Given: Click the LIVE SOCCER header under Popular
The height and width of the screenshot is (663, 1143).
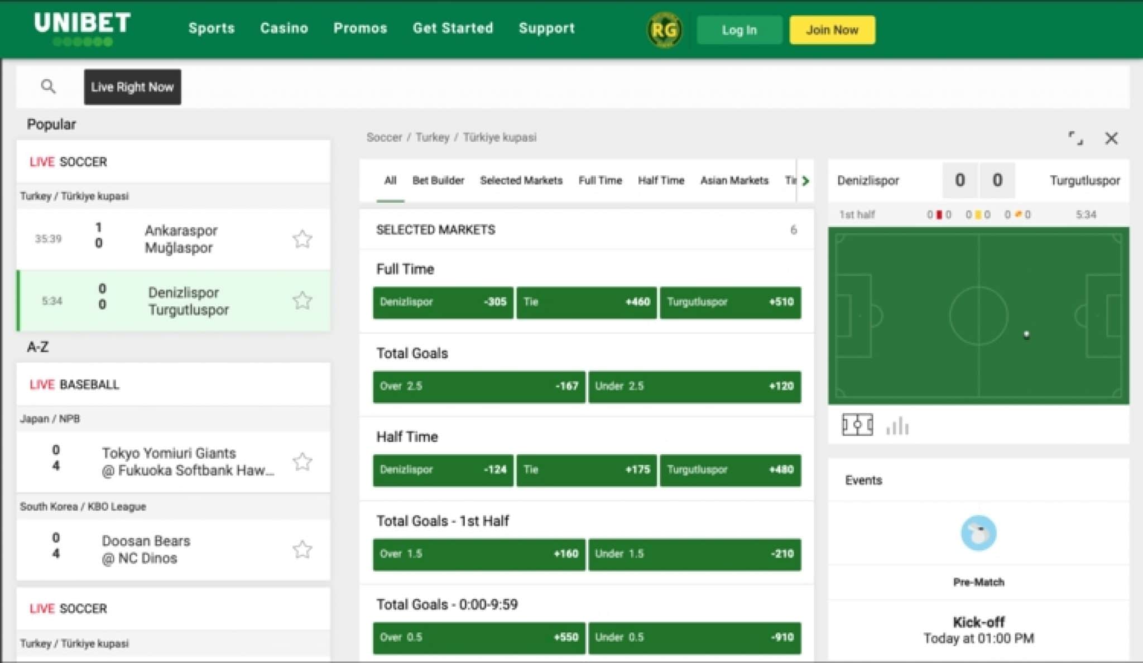Looking at the screenshot, I should click(173, 162).
